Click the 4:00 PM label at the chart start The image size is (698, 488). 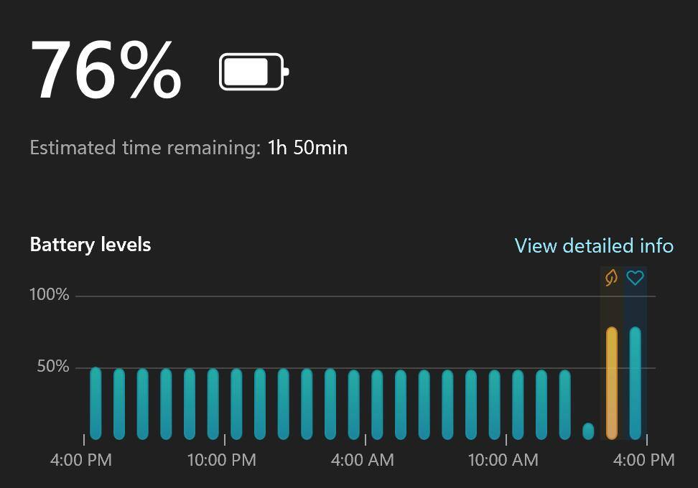[81, 460]
